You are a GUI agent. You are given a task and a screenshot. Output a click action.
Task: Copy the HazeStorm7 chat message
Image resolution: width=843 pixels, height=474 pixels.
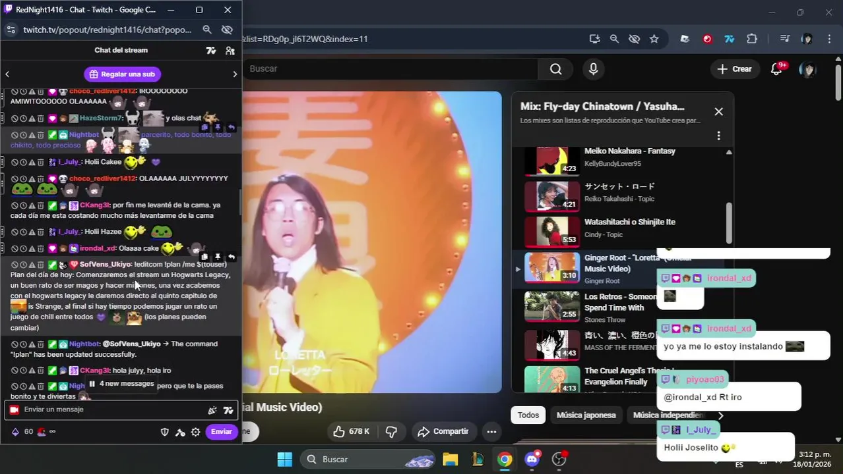click(x=204, y=127)
